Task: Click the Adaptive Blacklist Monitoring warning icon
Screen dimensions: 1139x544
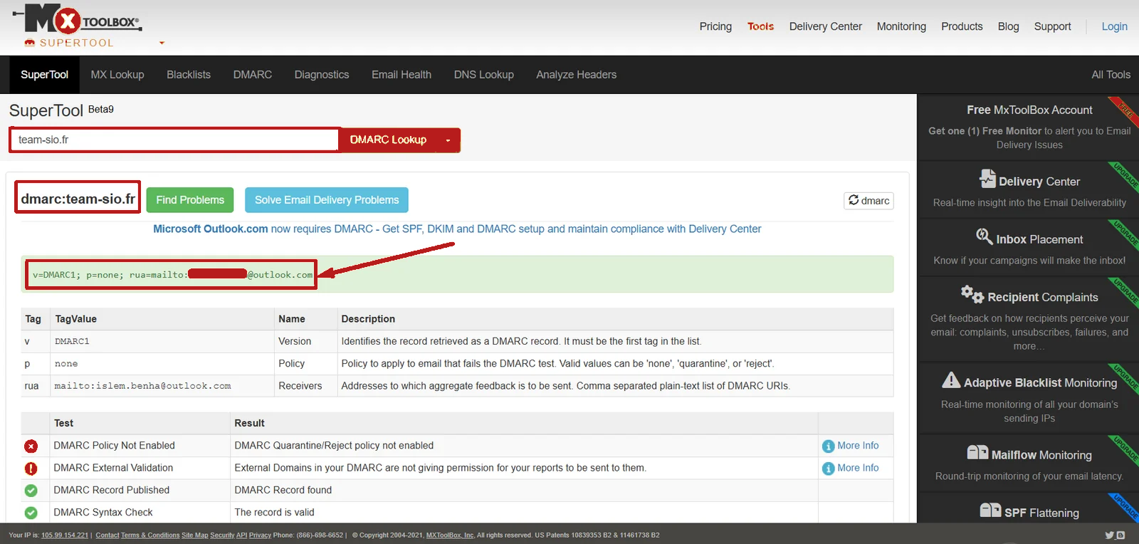Action: point(951,380)
